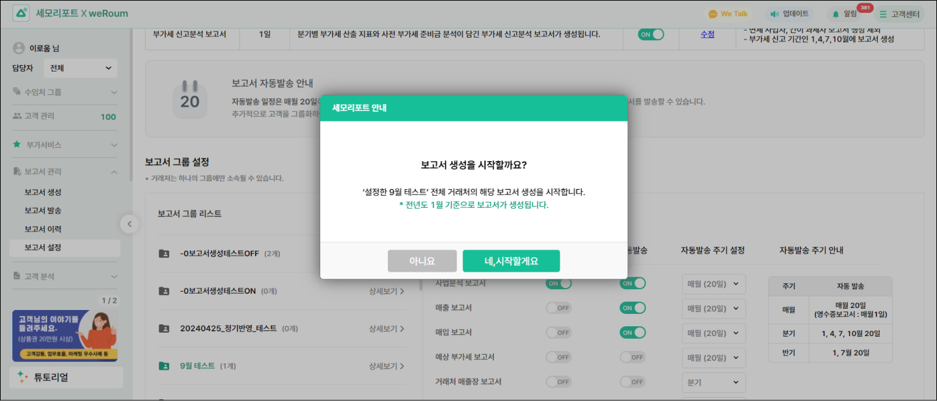Open 보고서 생성 menu item
Image resolution: width=937 pixels, height=401 pixels.
43,192
